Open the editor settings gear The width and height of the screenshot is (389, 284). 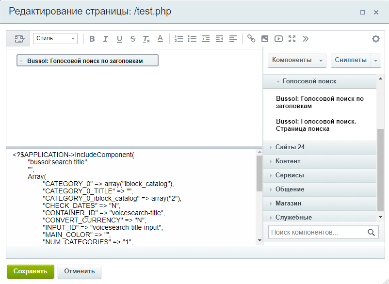point(376,39)
